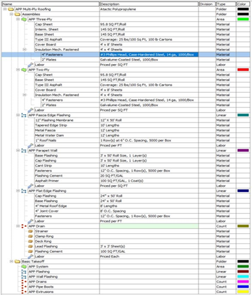The width and height of the screenshot is (252, 295).
Task: Collapse Insulation Mech. Fastened under APP Two-Ply
Action: point(25,95)
